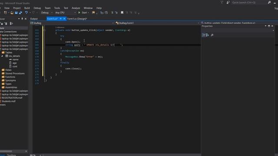Click the Categorized icon in Properties panel

click(x=204, y=35)
